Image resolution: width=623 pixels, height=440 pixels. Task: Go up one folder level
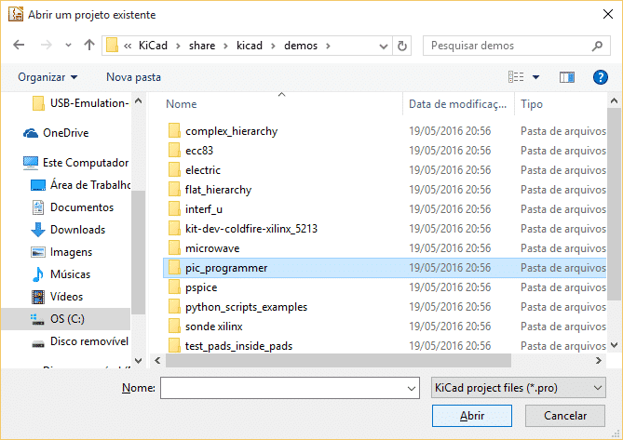click(89, 46)
